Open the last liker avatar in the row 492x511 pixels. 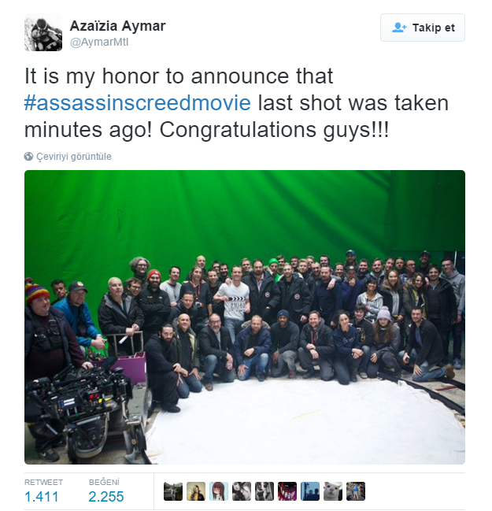click(356, 491)
